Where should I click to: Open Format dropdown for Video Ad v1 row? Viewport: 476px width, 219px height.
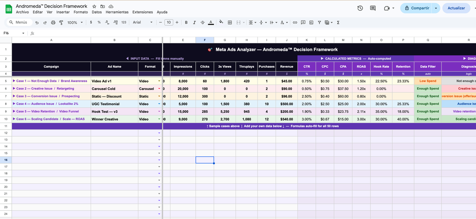coord(159,81)
